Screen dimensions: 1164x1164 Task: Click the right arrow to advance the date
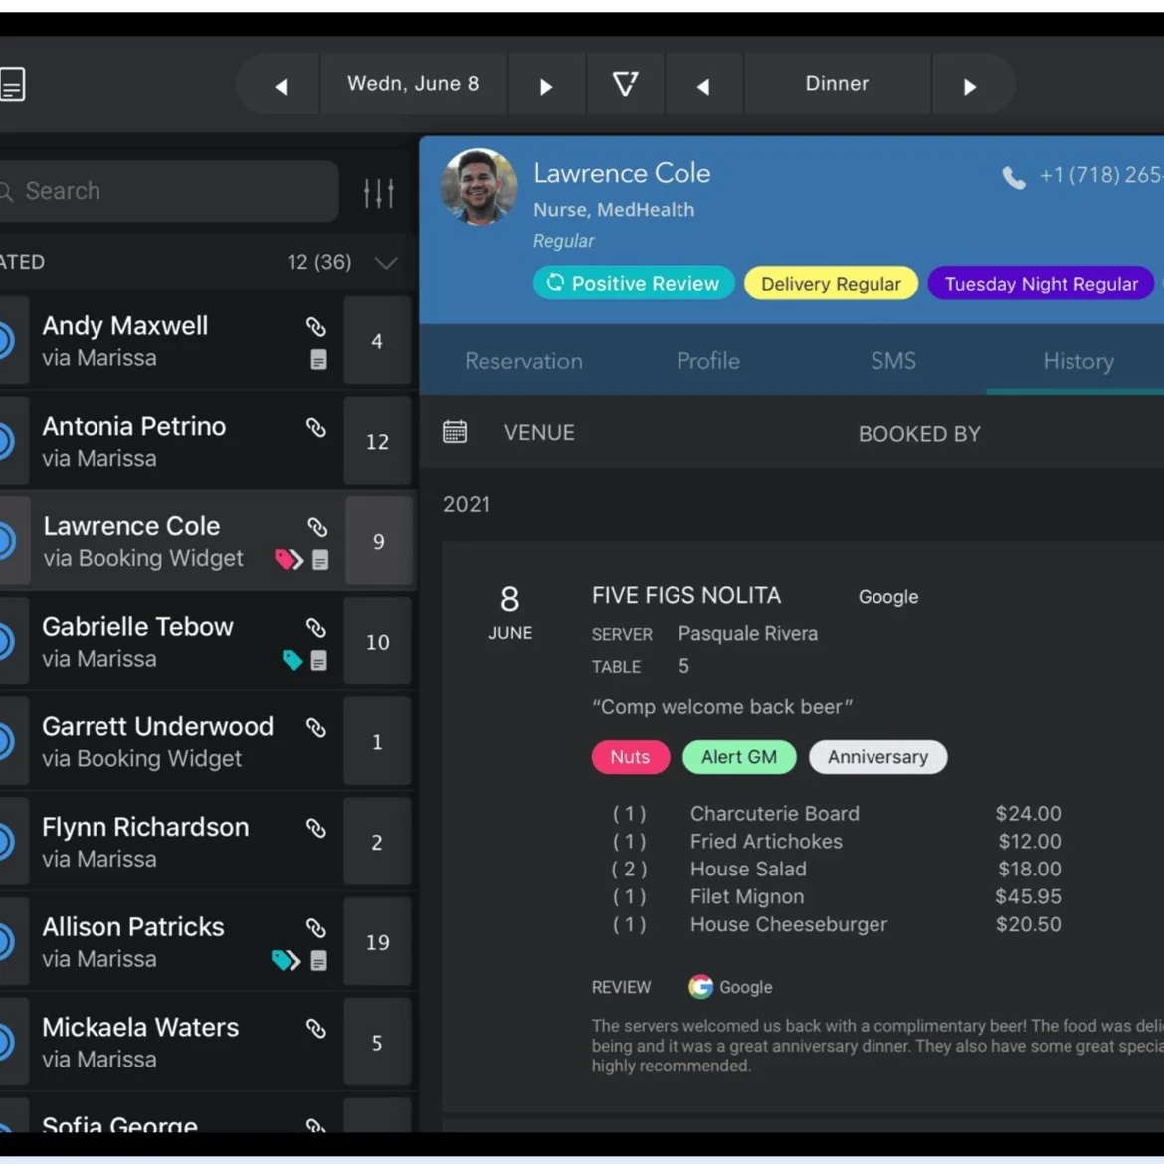tap(546, 84)
